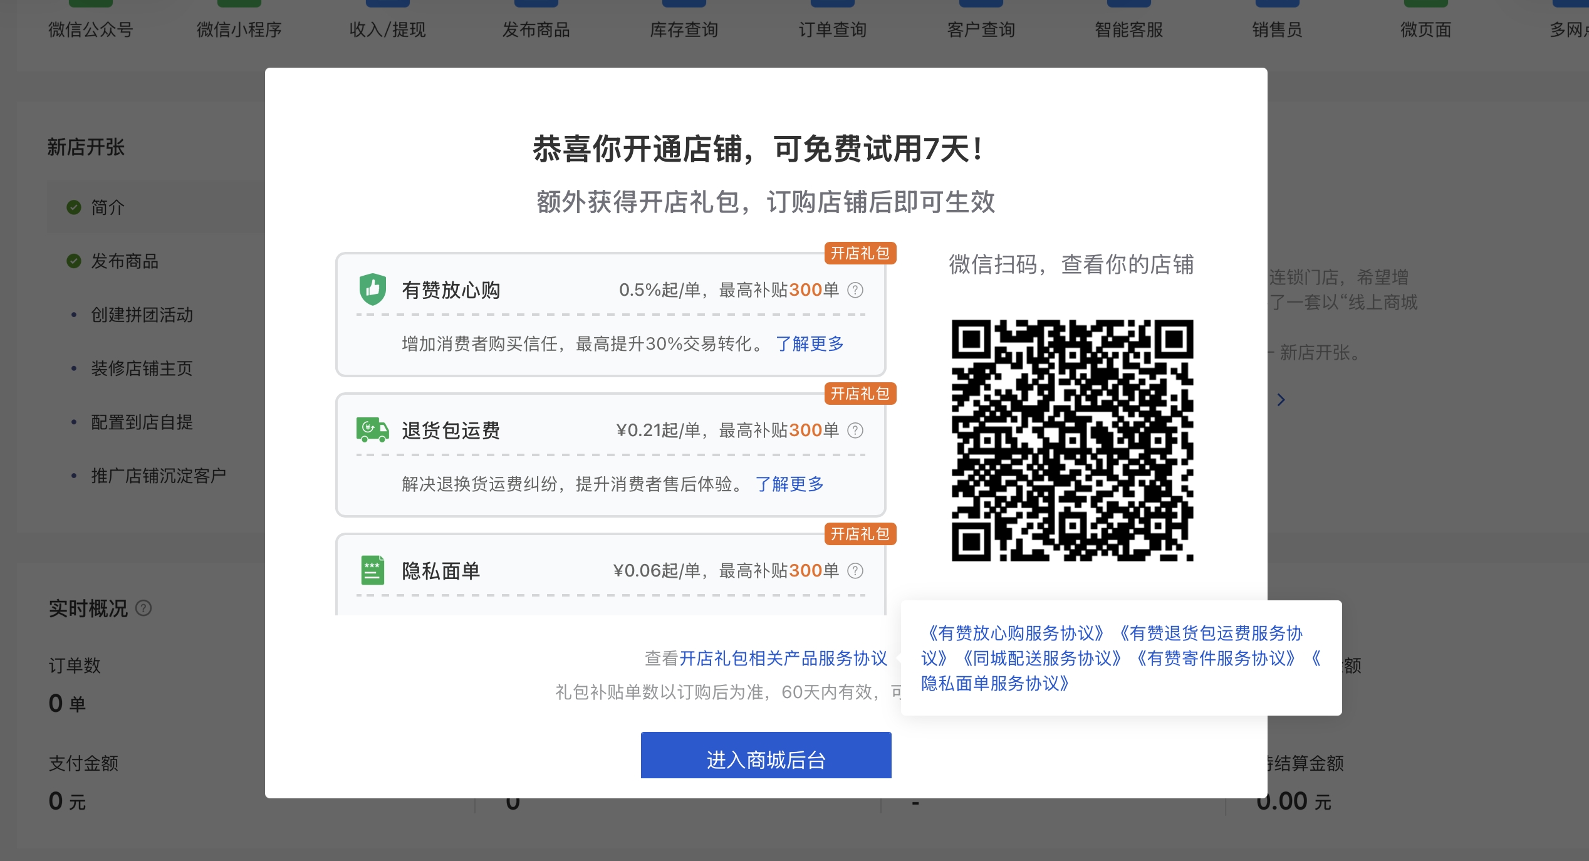Click the 退货包运费 green truck icon
The height and width of the screenshot is (861, 1589).
[x=372, y=430]
